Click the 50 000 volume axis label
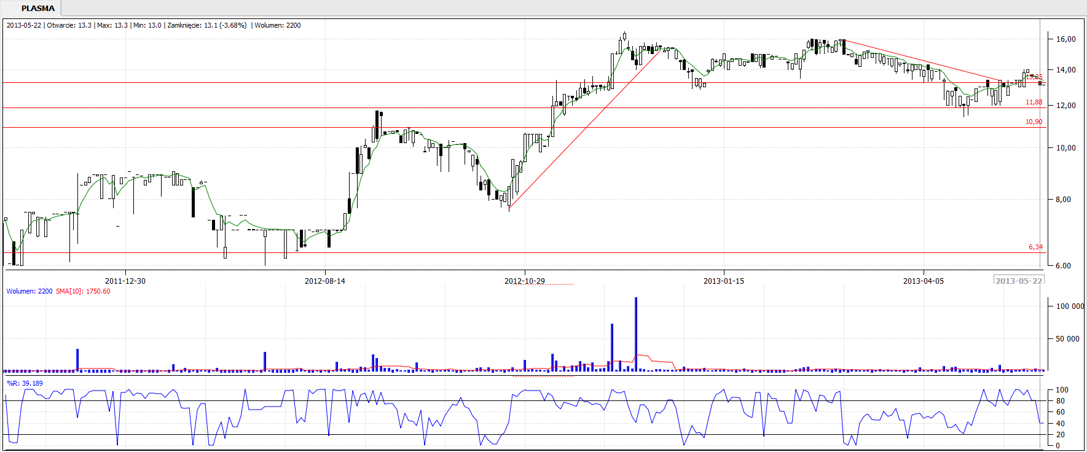The height and width of the screenshot is (452, 1087). [1067, 338]
